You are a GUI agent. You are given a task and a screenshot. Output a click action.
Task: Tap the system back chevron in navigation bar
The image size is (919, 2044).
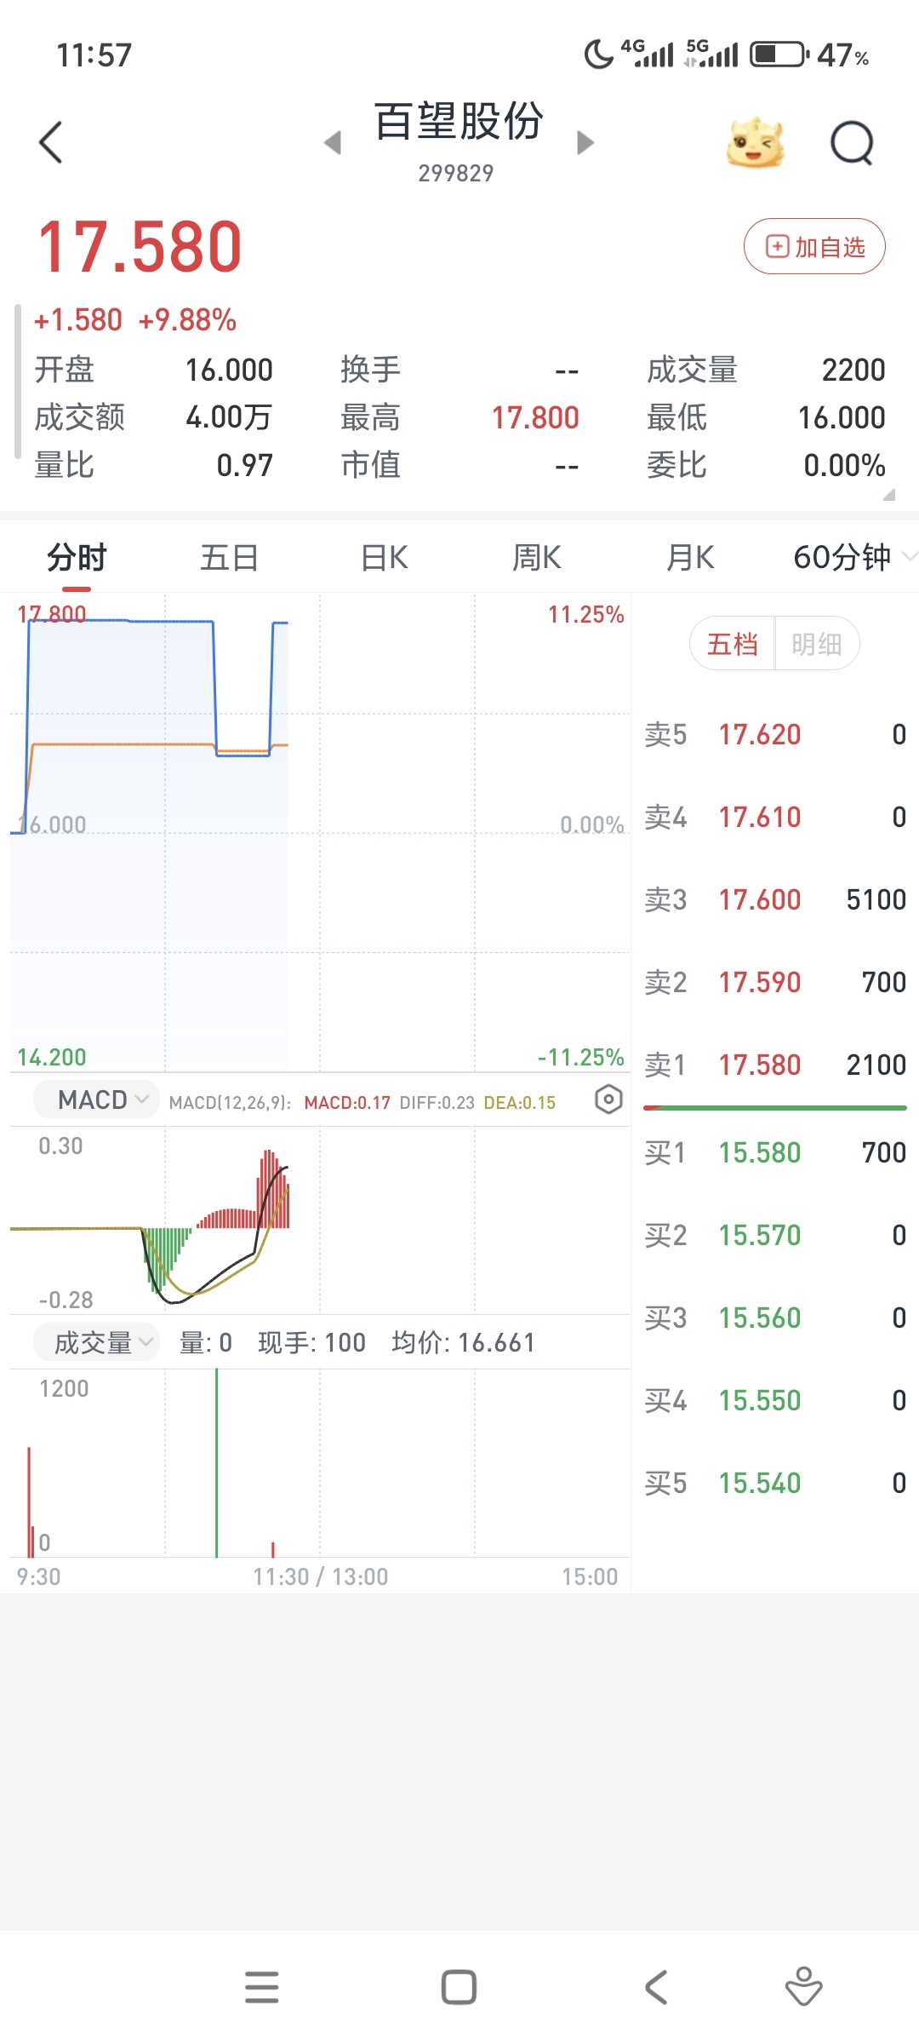pyautogui.click(x=656, y=1988)
